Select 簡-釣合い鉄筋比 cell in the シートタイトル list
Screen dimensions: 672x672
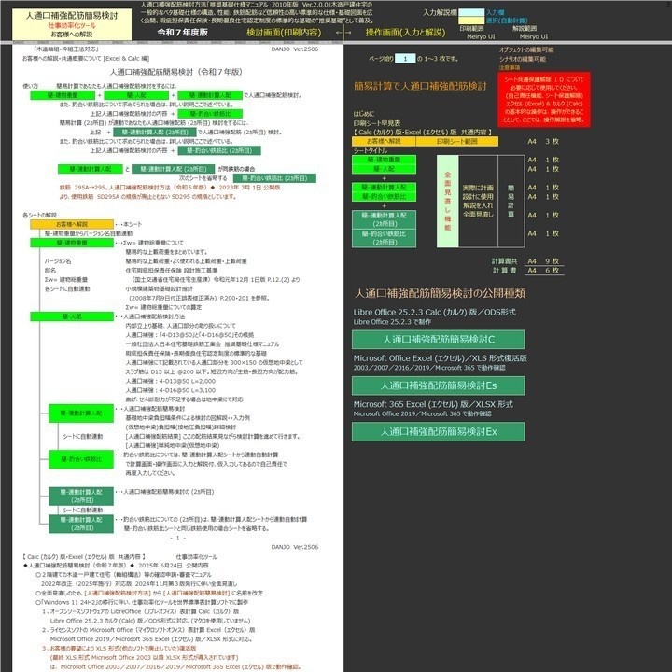coord(384,197)
